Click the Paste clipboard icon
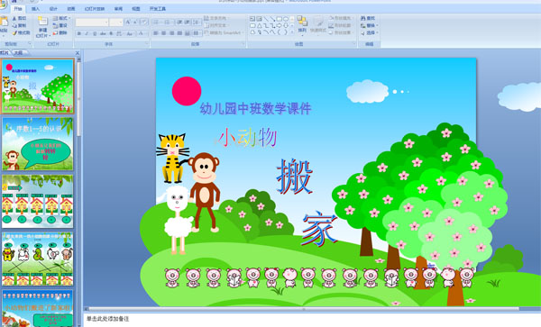Viewport: 541px width, 327px height. click(x=4, y=22)
